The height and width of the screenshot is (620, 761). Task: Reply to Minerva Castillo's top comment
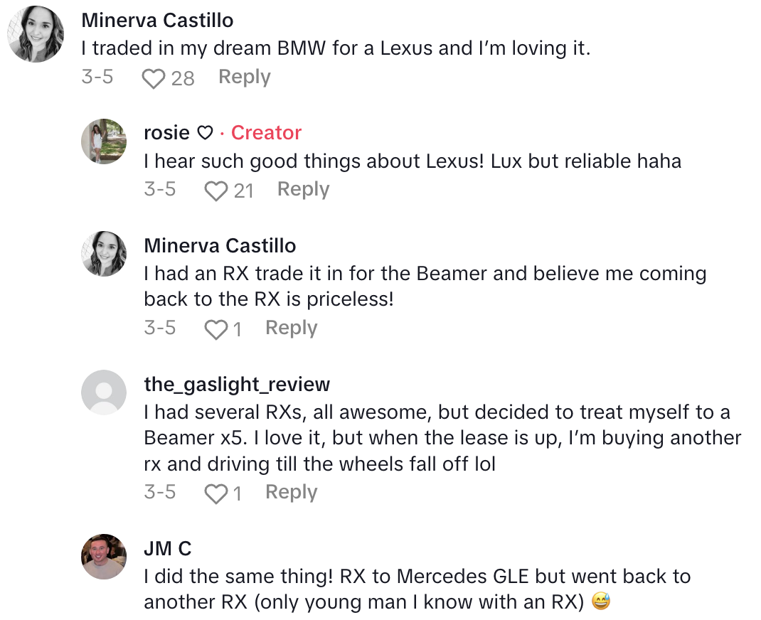click(x=244, y=77)
